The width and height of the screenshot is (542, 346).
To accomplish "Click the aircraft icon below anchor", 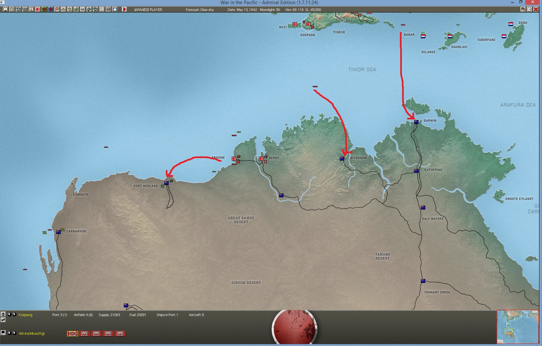I will click(x=3, y=320).
